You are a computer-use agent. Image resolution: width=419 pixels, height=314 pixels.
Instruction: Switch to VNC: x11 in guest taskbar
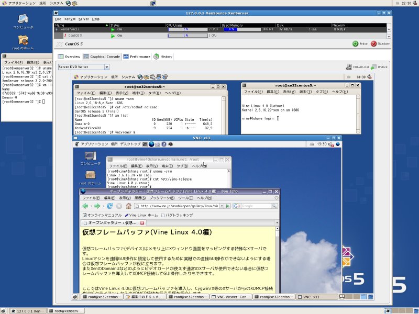point(317,297)
